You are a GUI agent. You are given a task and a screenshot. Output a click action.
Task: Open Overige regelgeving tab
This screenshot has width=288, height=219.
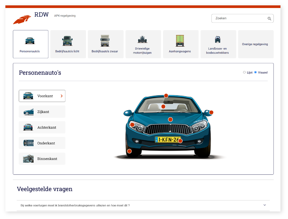(x=256, y=44)
